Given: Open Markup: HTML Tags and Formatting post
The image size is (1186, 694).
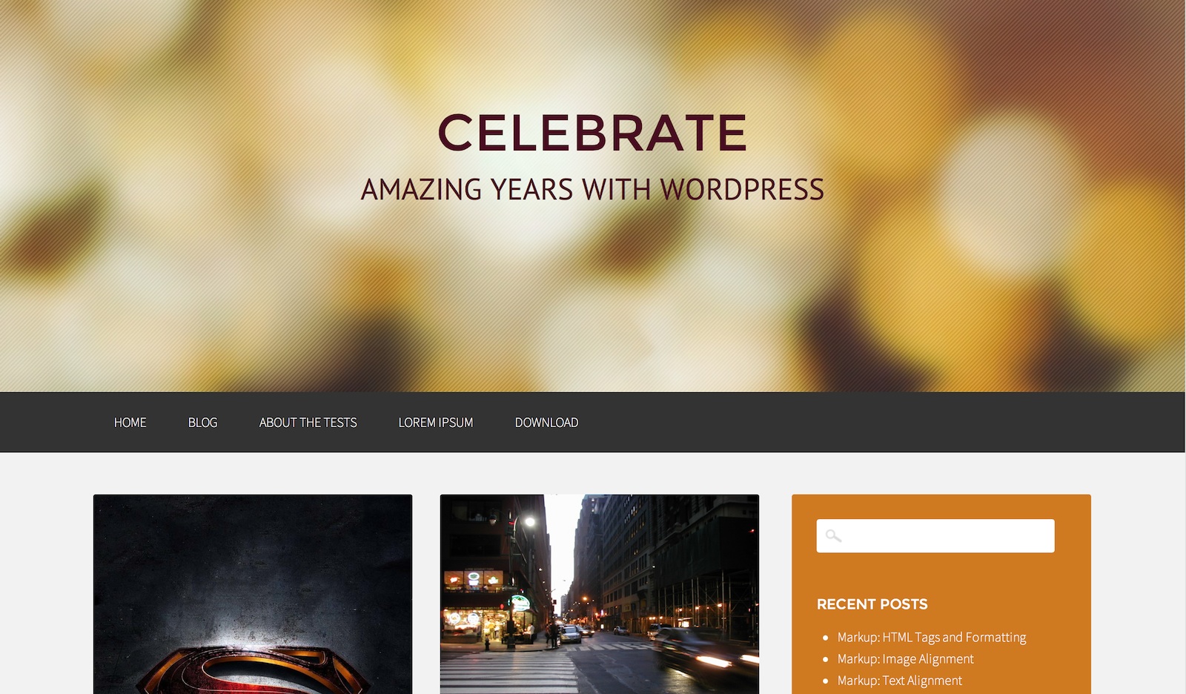Looking at the screenshot, I should click(932, 637).
